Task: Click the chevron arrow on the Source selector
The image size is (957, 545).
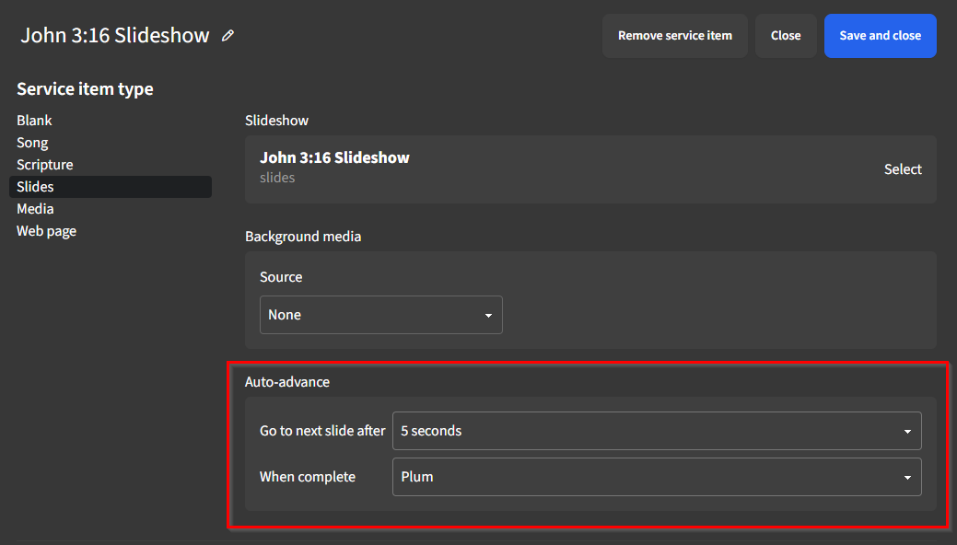Action: (488, 315)
